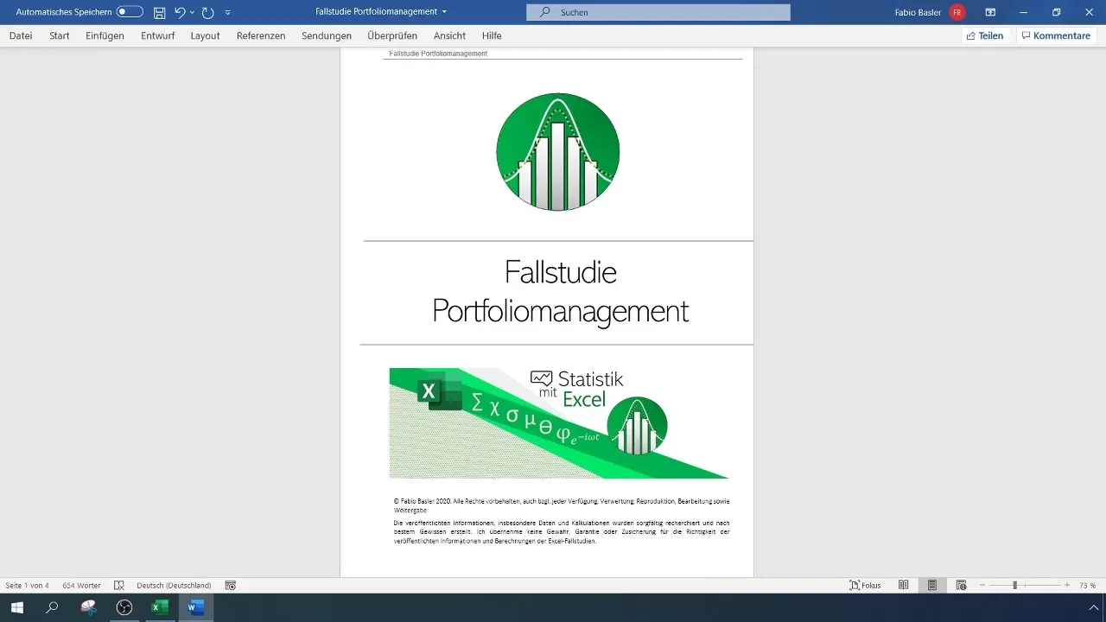Screen dimensions: 1106x622
Task: Select the Statistik mit Excel banner image
Action: coord(558,422)
